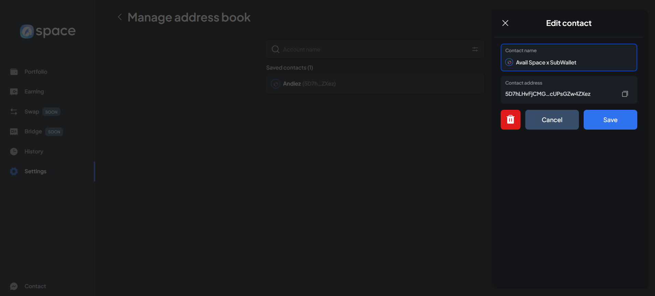Click the Swap sidebar icon
The width and height of the screenshot is (655, 296).
14,112
